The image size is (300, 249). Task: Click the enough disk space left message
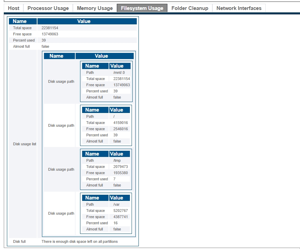coord(79,241)
